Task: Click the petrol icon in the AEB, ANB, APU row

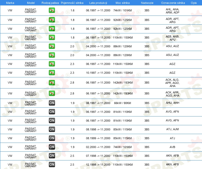Action: pos(52,38)
